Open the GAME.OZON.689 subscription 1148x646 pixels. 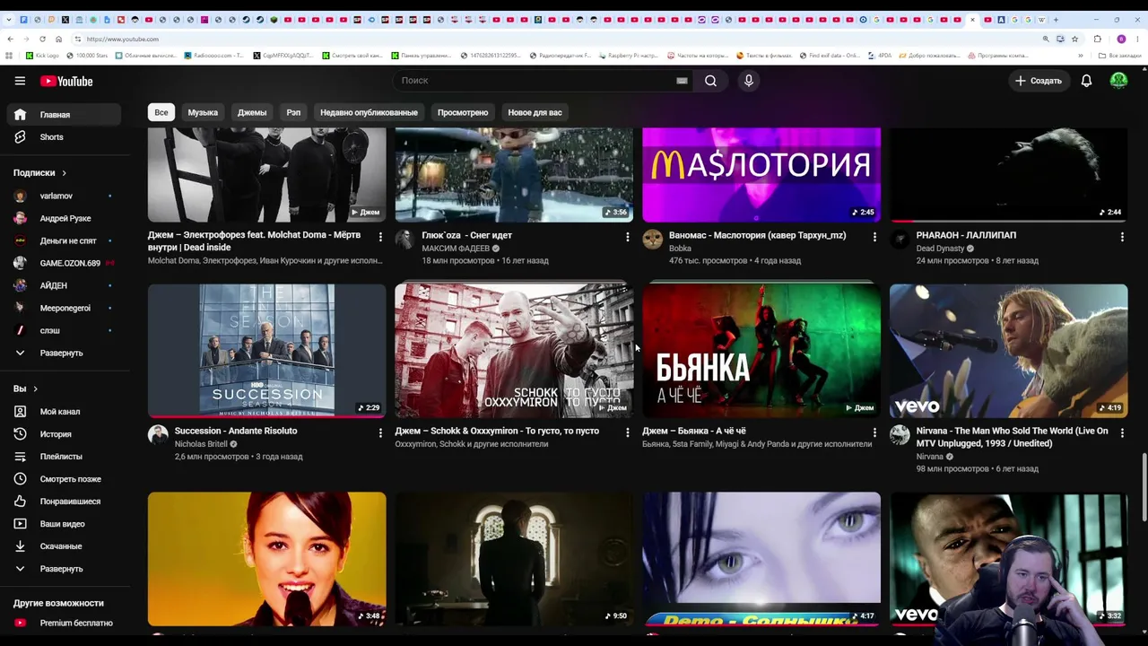point(64,264)
